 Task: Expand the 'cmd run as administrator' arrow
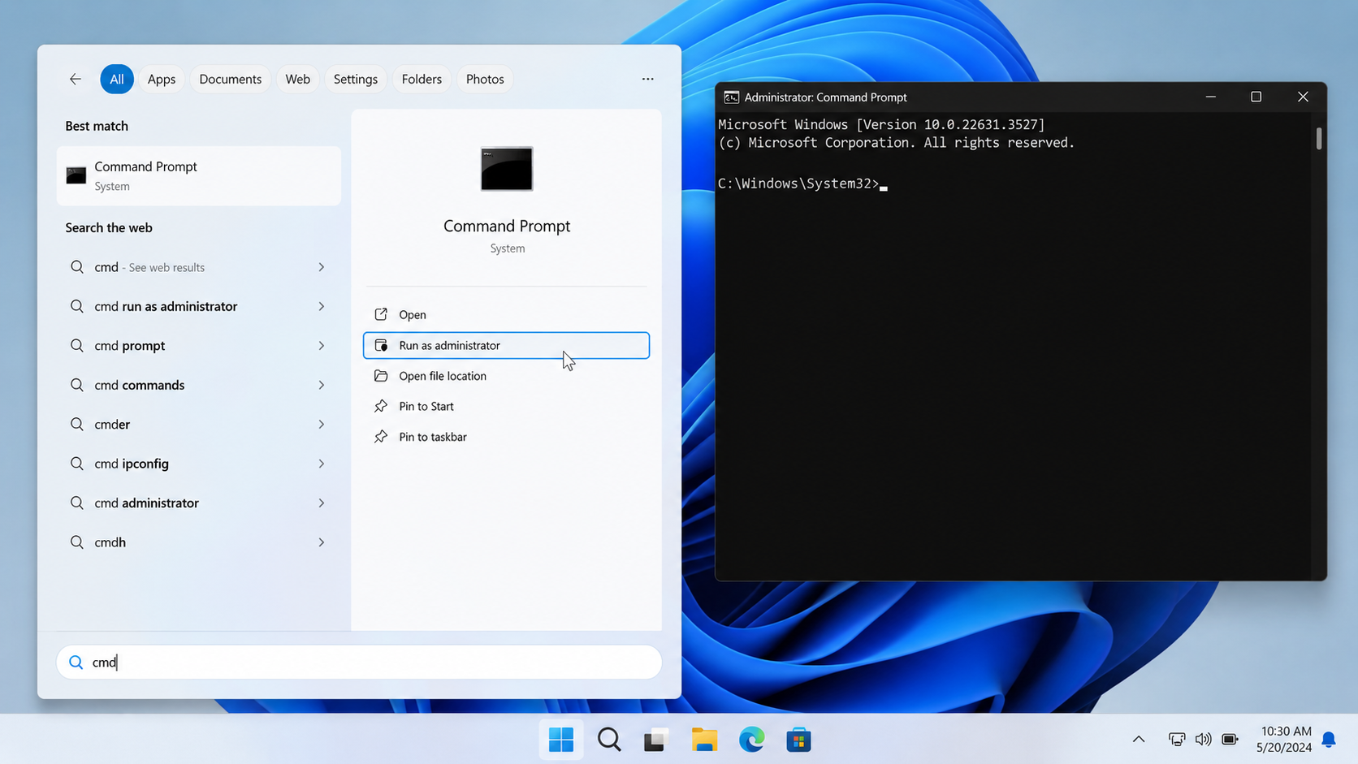pyautogui.click(x=322, y=306)
